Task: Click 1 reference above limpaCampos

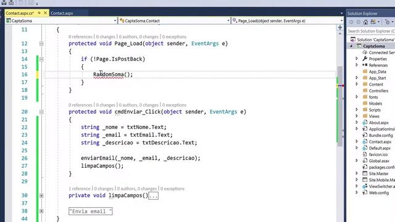Action: pos(80,189)
